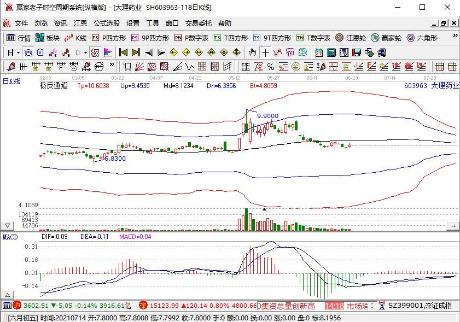Open the 9P四方形 tool

click(150, 38)
